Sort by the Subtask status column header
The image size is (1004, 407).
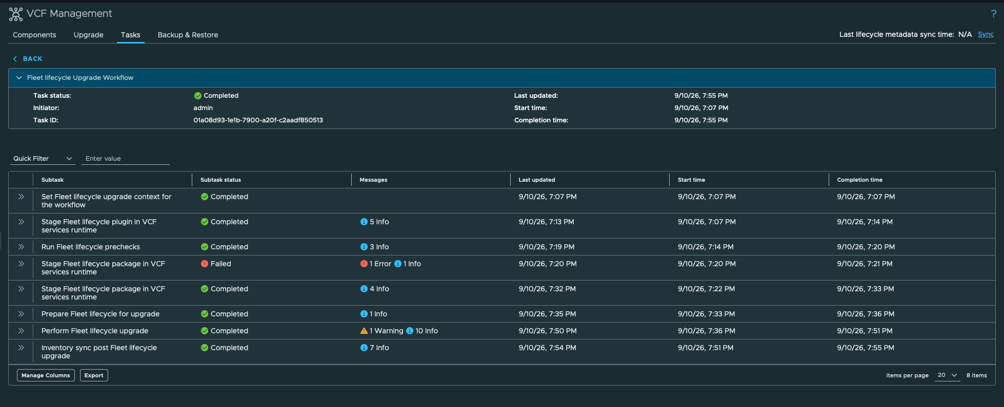coord(220,180)
